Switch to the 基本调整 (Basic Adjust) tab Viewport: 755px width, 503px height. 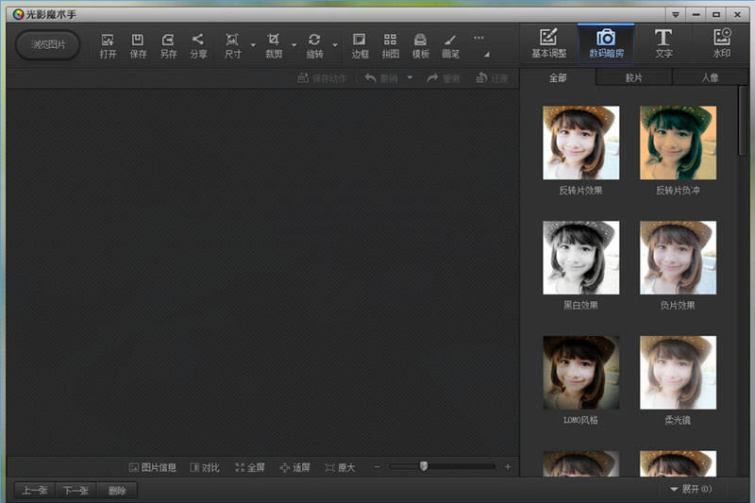pos(548,43)
